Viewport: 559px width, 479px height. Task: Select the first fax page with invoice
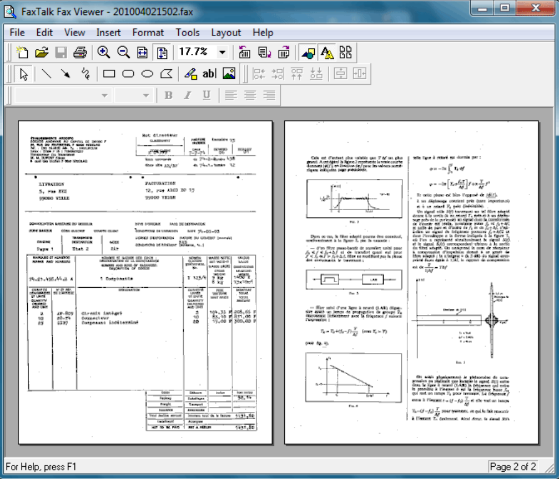(145, 282)
